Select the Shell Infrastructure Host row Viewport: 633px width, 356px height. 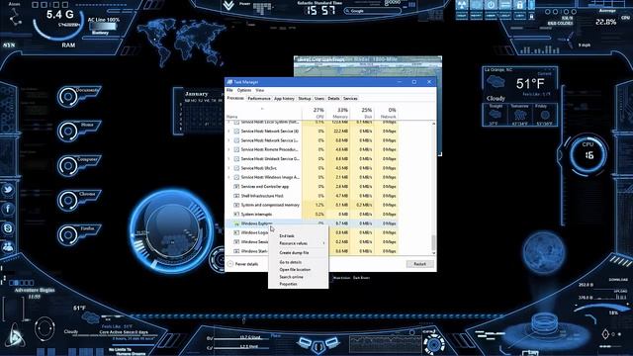(x=313, y=196)
